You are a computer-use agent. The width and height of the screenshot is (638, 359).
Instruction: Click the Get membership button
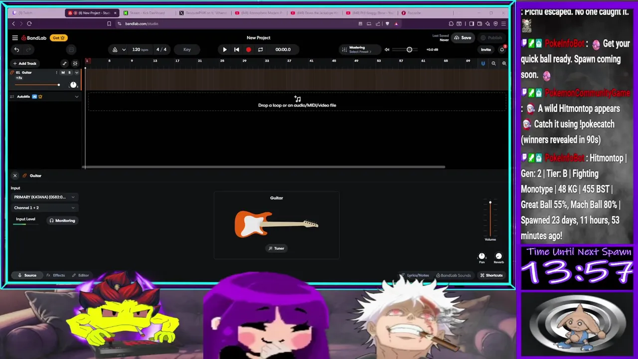(x=59, y=38)
